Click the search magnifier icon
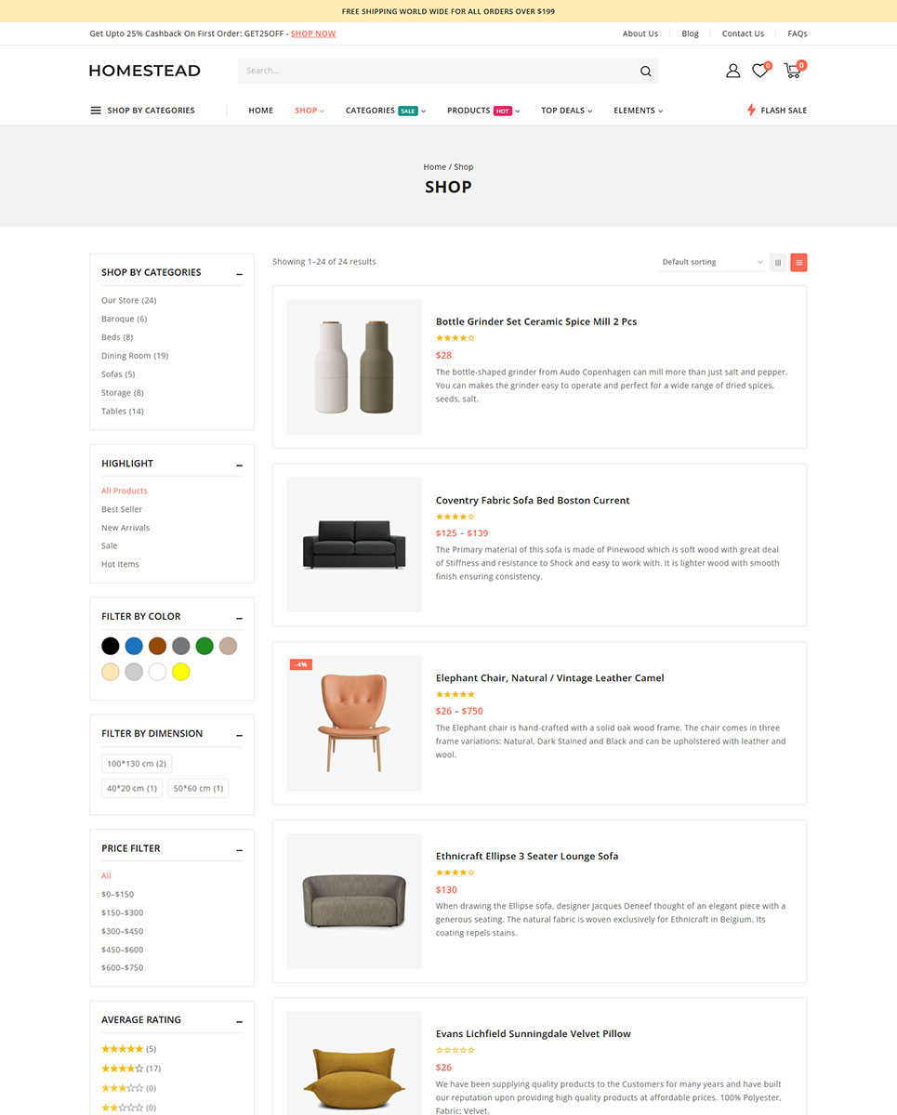This screenshot has width=897, height=1115. (x=645, y=71)
